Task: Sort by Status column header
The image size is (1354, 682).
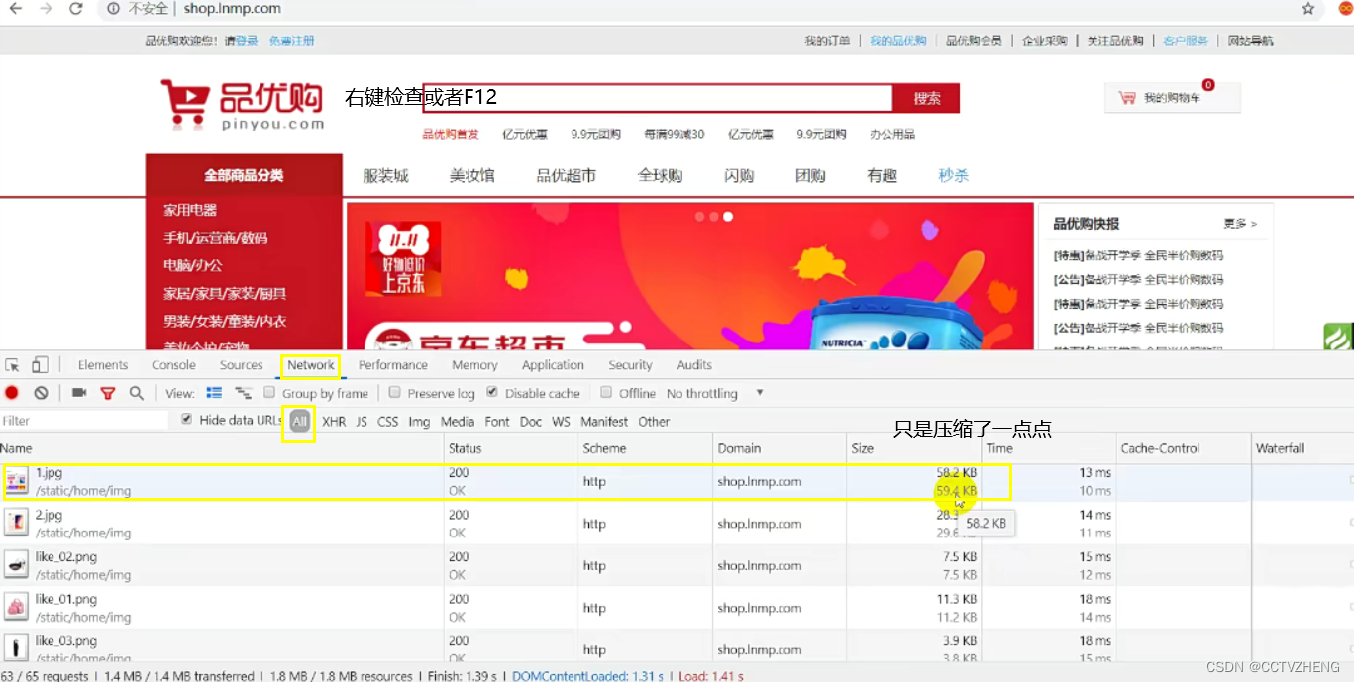Action: coord(511,448)
